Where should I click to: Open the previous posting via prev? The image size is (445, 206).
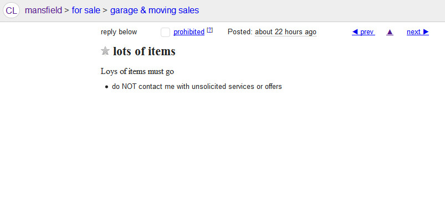pyautogui.click(x=364, y=32)
